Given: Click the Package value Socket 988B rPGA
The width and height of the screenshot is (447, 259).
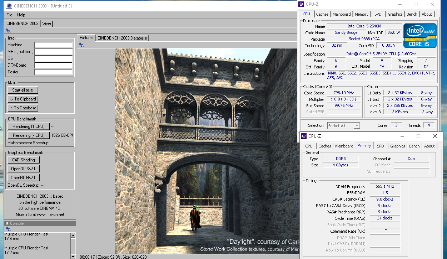Looking at the screenshot, I should pos(364,39).
